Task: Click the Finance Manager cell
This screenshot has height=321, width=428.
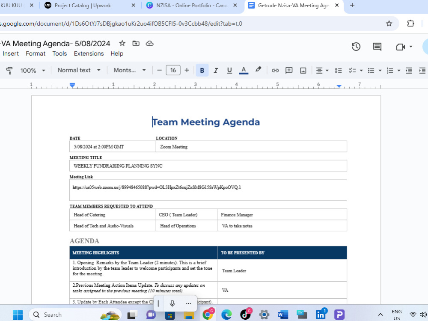Action: point(282,214)
